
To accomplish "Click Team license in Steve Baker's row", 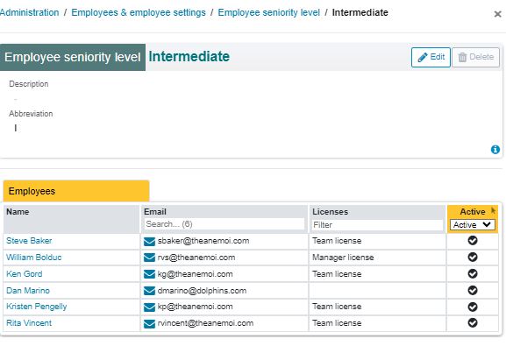I will [337, 241].
